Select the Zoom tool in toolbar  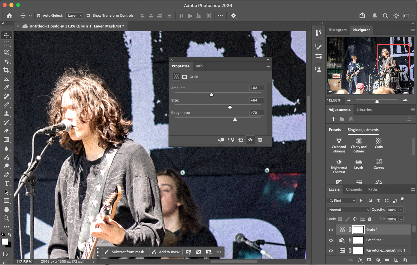pos(6,218)
